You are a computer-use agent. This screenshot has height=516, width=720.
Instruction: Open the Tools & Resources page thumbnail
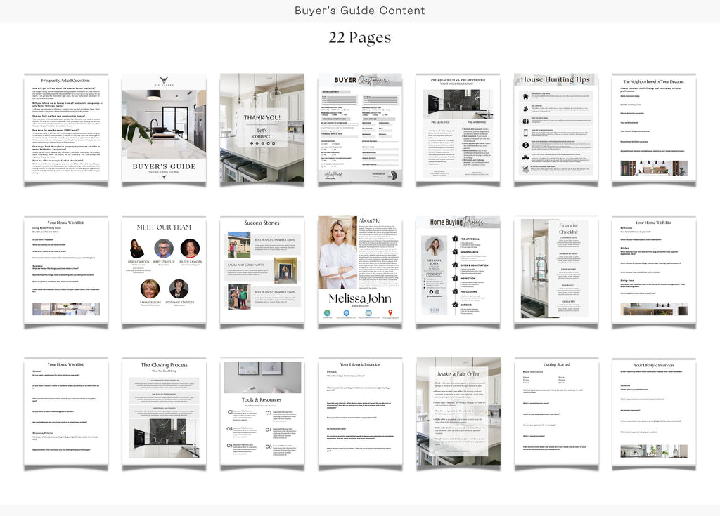click(262, 412)
